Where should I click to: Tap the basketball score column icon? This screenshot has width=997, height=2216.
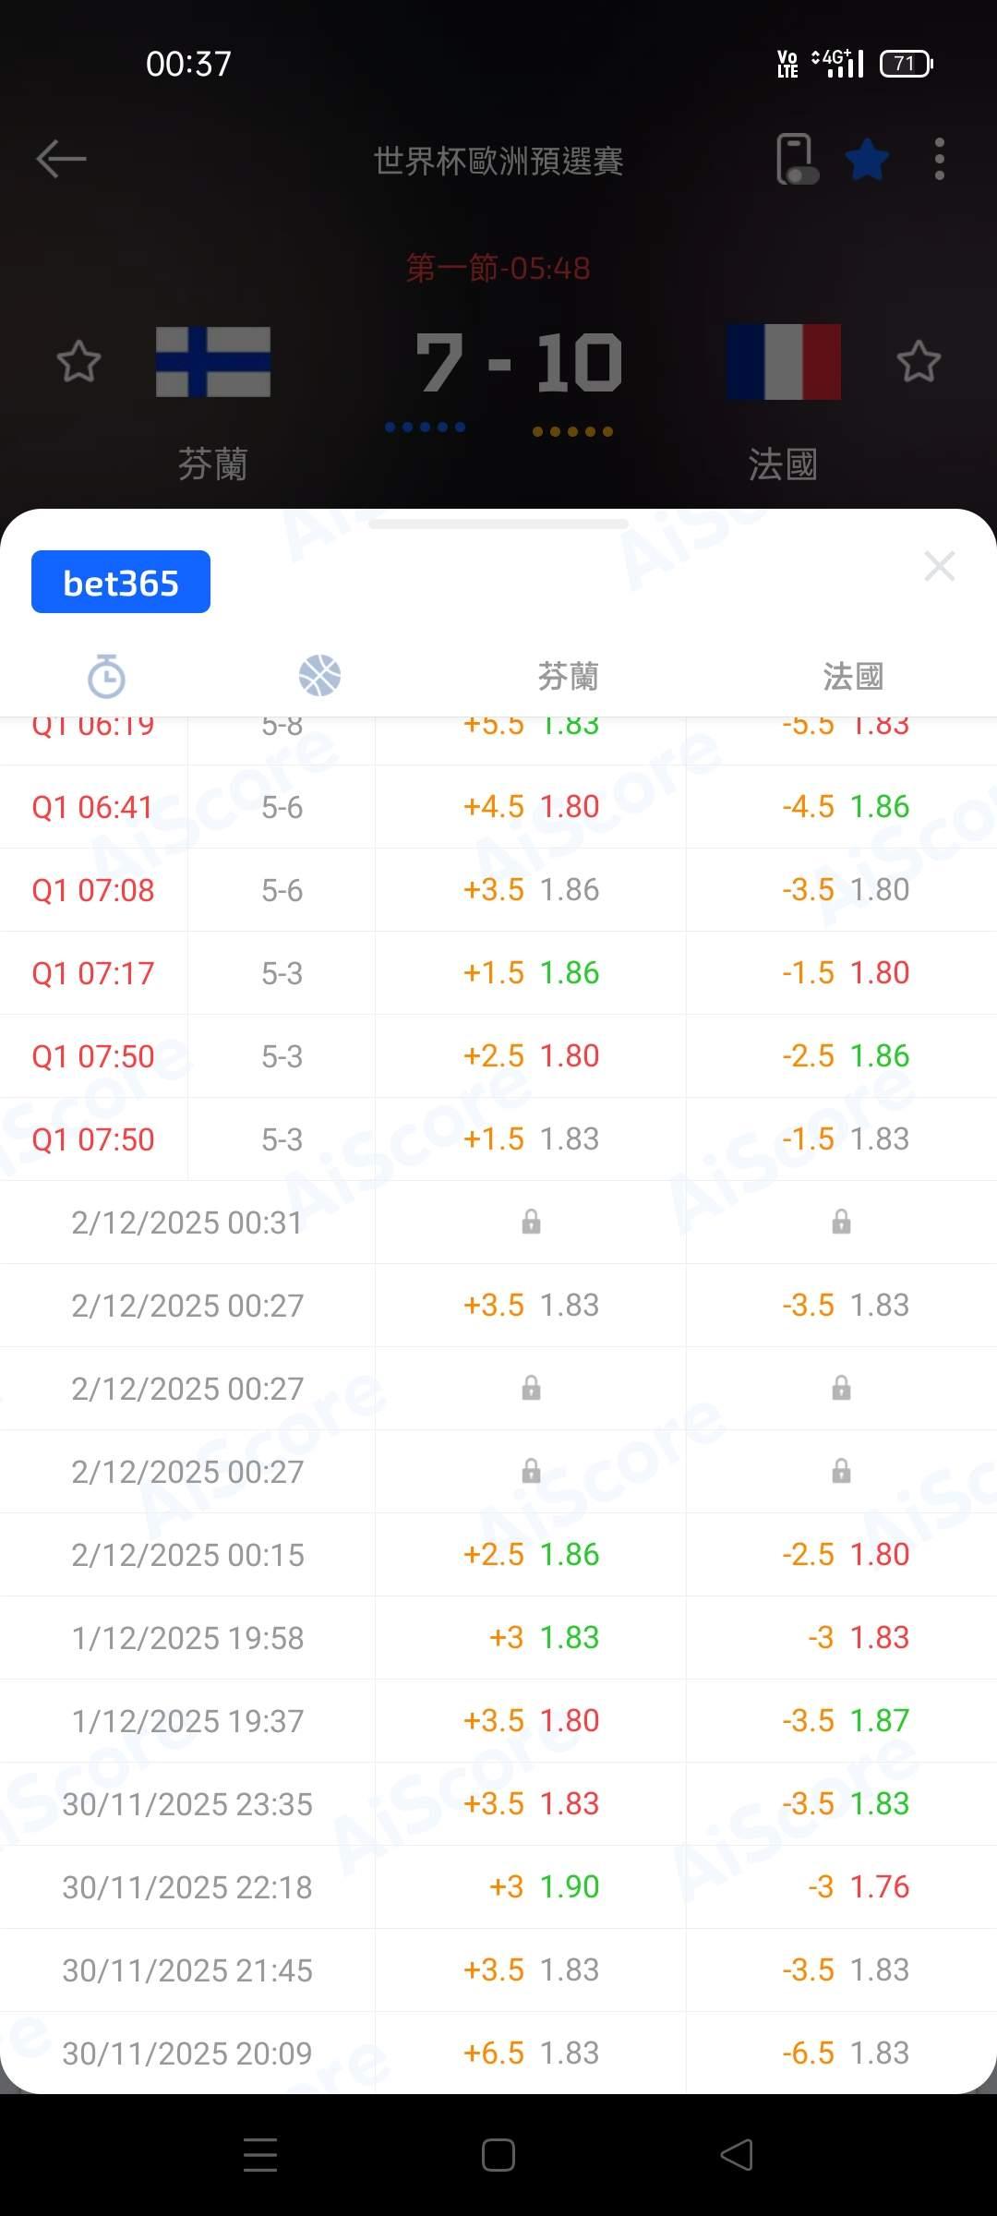pyautogui.click(x=319, y=676)
